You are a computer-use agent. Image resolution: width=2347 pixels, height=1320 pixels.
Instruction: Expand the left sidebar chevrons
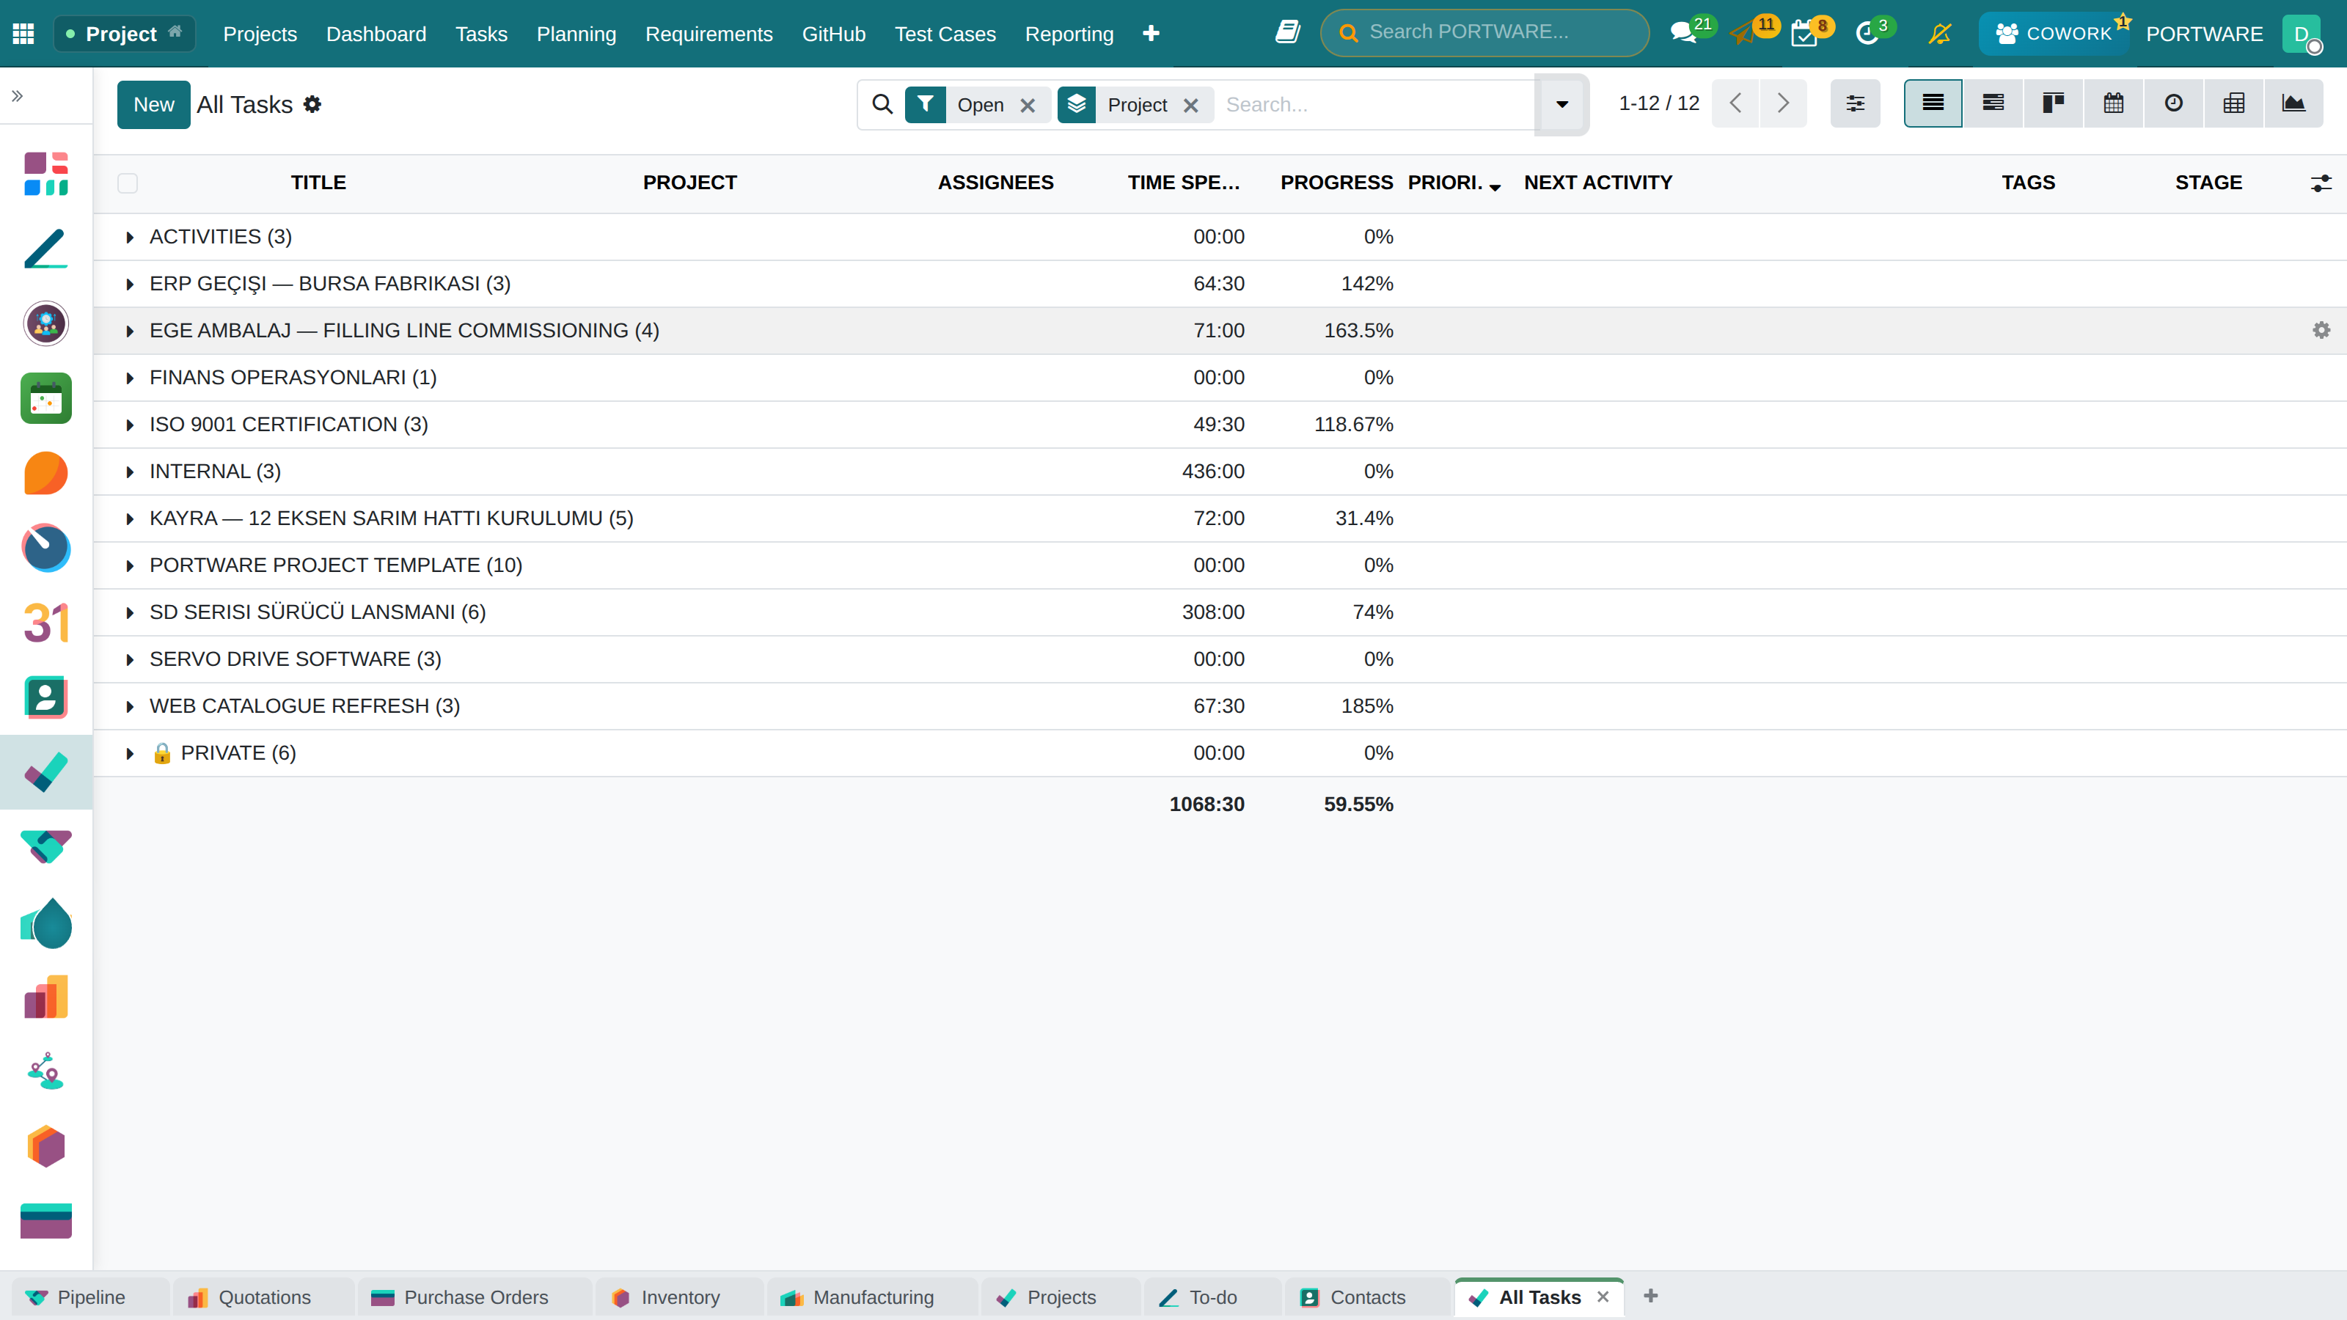tap(18, 95)
